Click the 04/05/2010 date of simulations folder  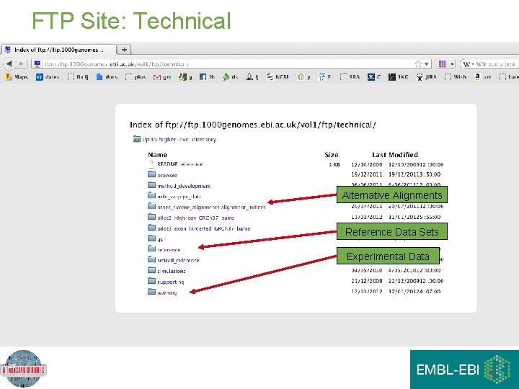pyautogui.click(x=367, y=270)
